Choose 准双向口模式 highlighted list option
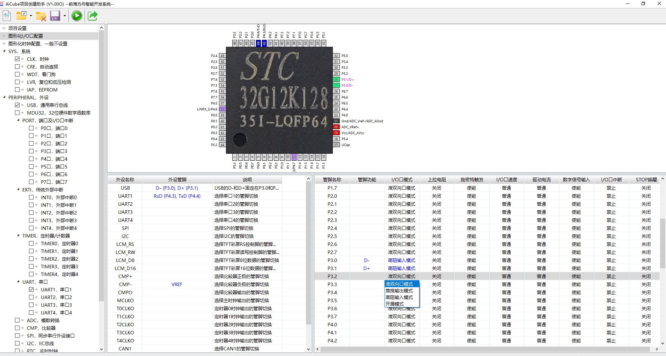The image size is (666, 356). pyautogui.click(x=402, y=284)
